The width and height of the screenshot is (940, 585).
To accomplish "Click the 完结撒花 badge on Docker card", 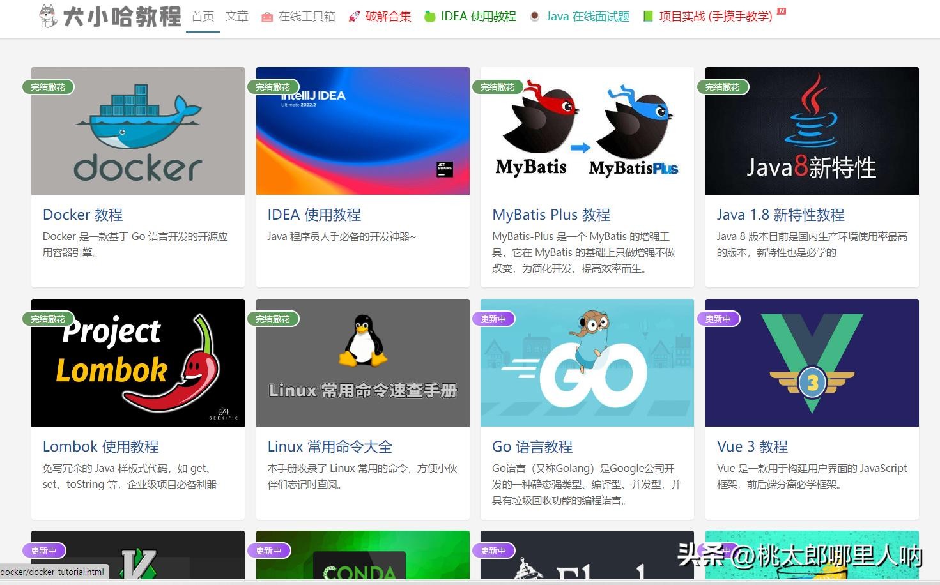I will click(49, 87).
